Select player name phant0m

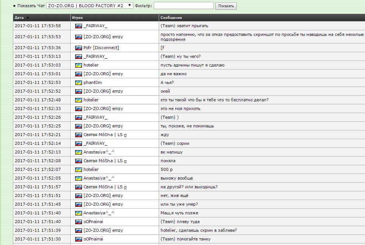[93, 82]
